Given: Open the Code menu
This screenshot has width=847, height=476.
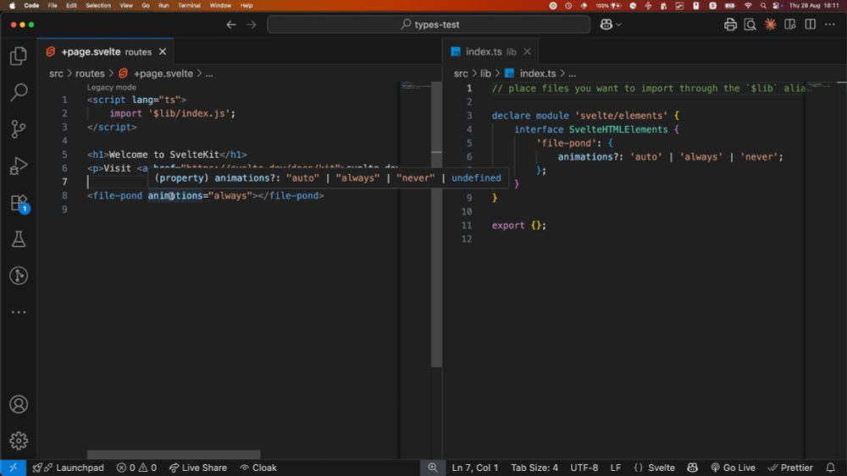Looking at the screenshot, I should pos(31,5).
